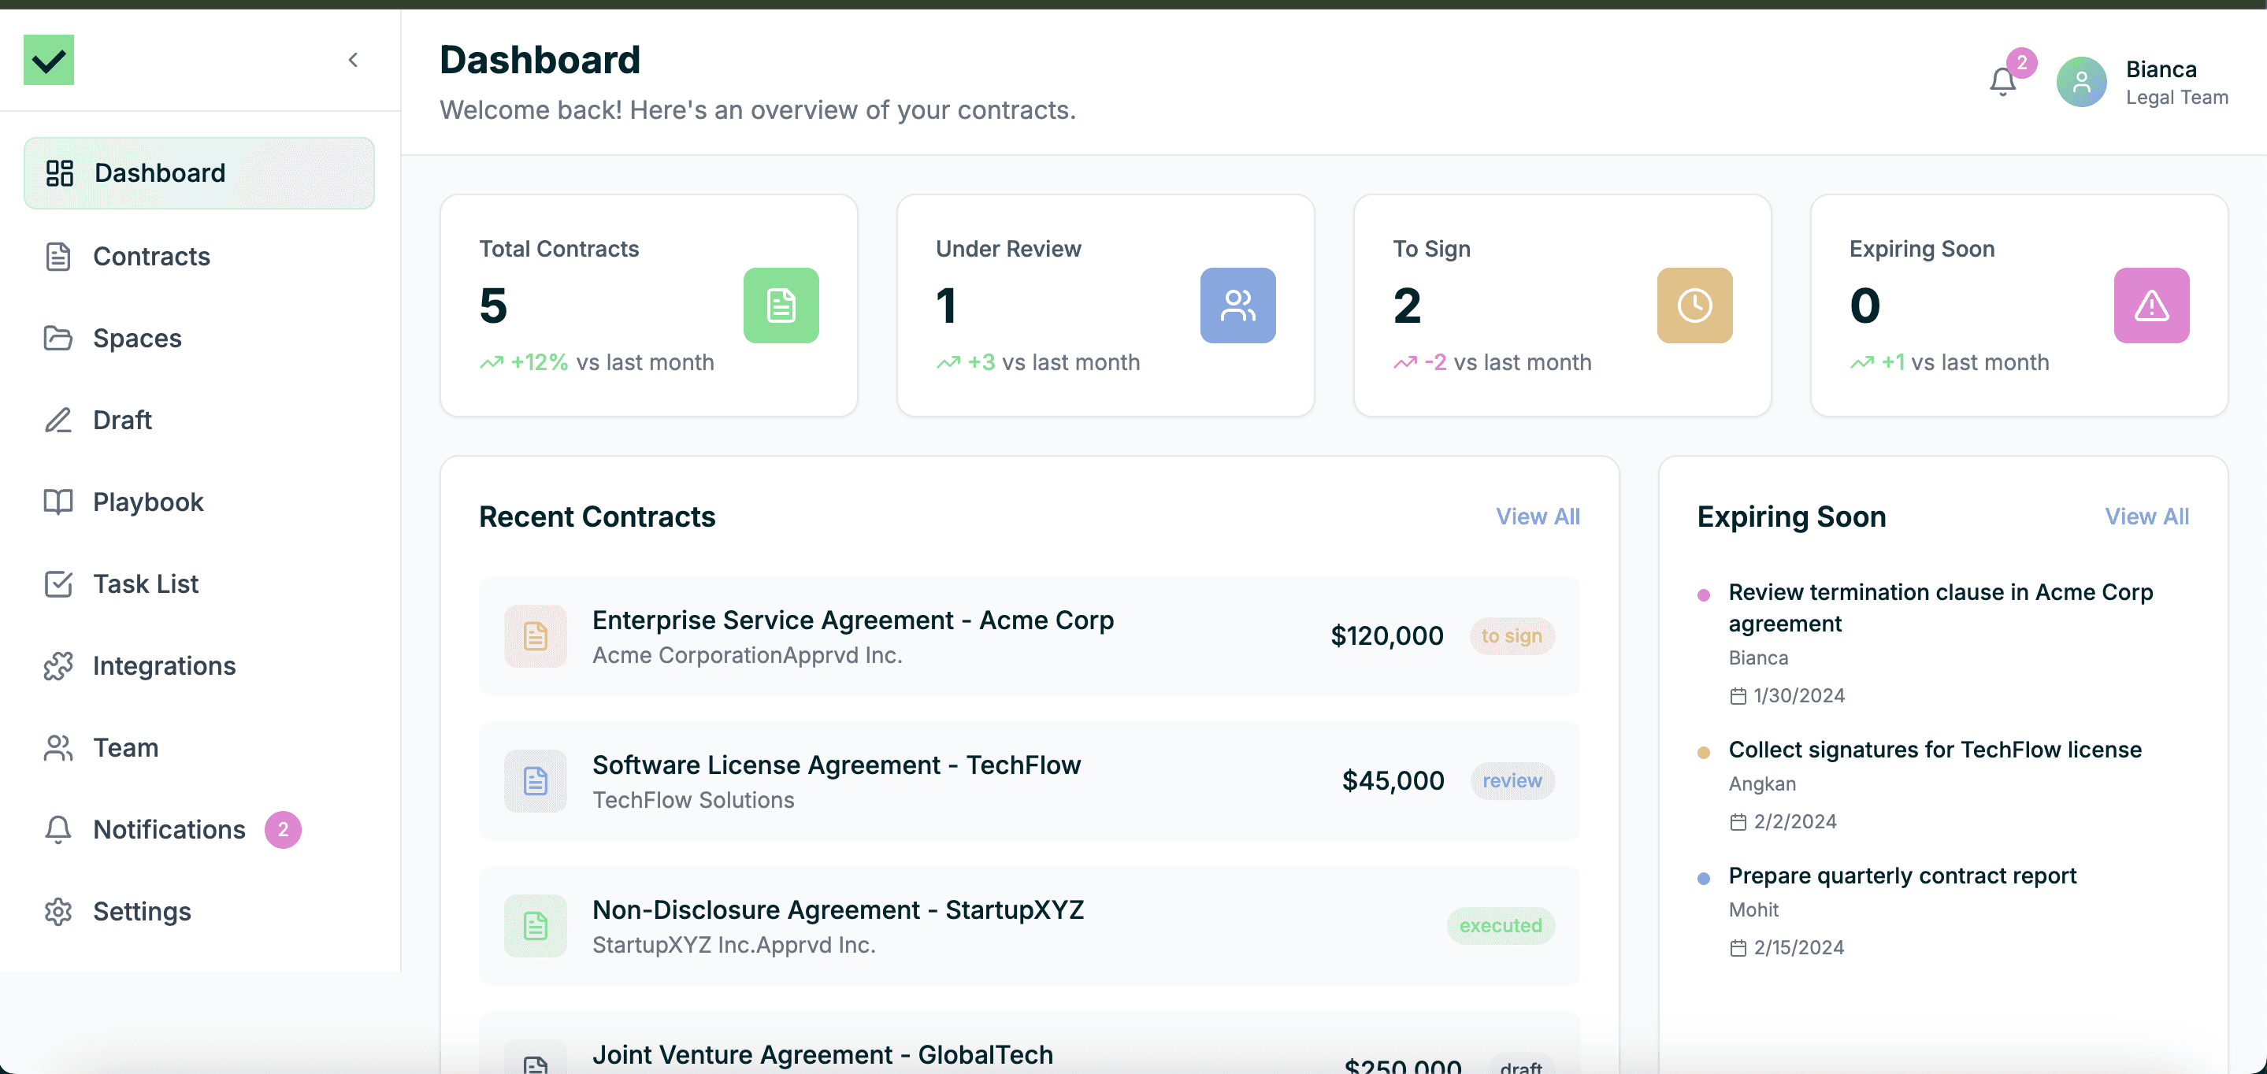
Task: Navigate to Integrations
Action: (165, 666)
